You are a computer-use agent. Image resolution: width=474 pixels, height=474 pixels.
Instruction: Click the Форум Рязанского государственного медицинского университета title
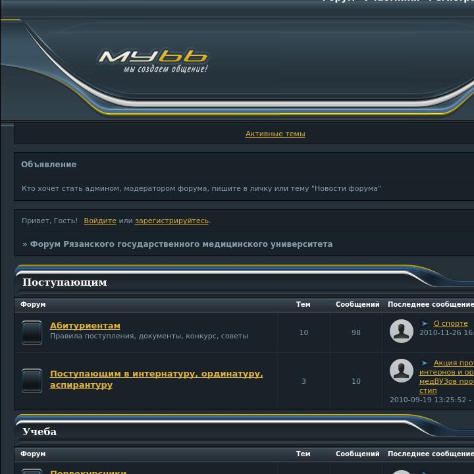click(182, 244)
